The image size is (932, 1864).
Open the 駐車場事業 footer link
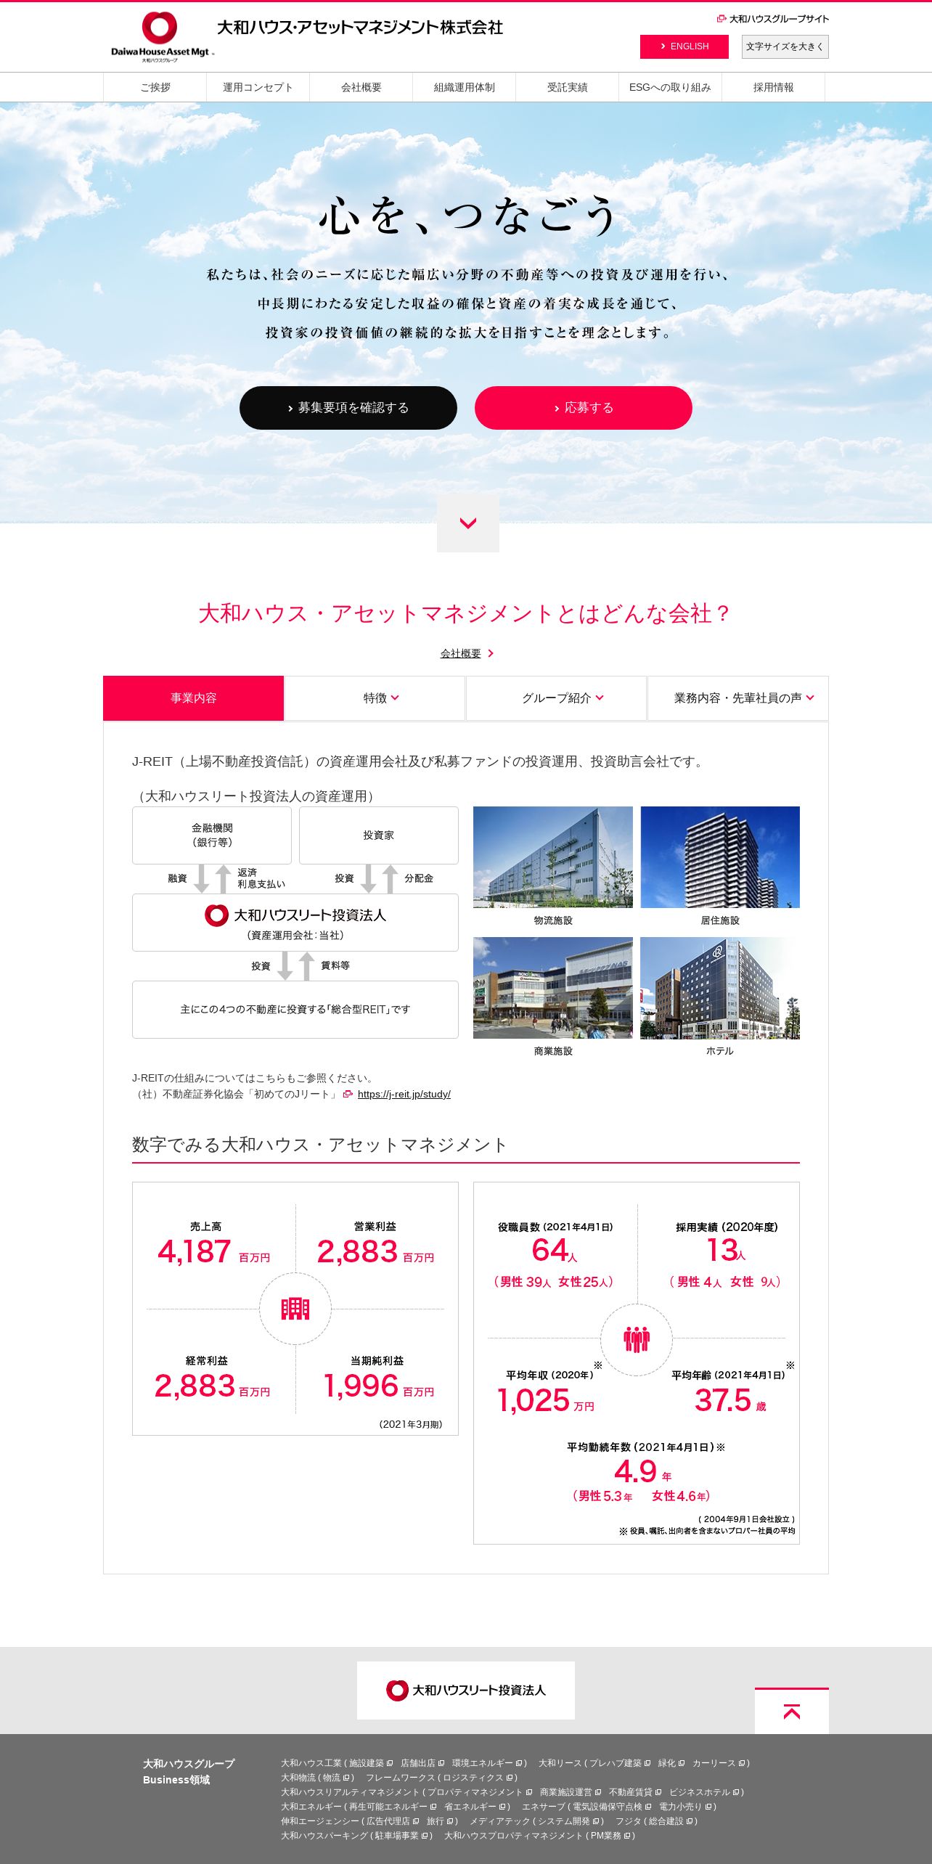401,1836
